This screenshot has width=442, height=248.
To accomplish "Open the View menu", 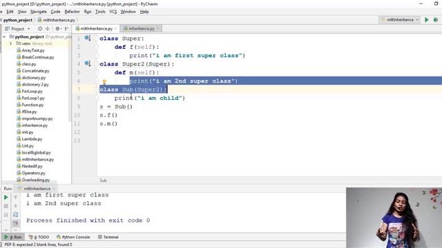I will coord(22,12).
